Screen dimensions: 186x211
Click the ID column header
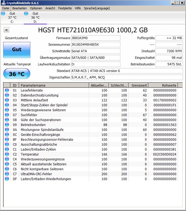(x=15, y=85)
